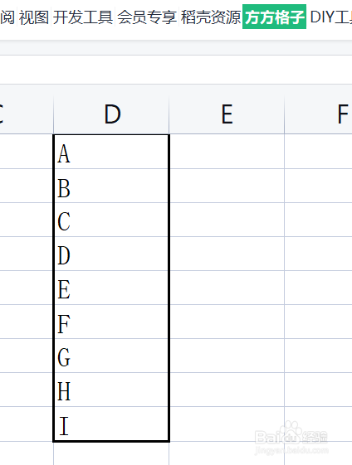The width and height of the screenshot is (352, 465).
Task: Click empty cell below the letter I
Action: pyautogui.click(x=111, y=453)
